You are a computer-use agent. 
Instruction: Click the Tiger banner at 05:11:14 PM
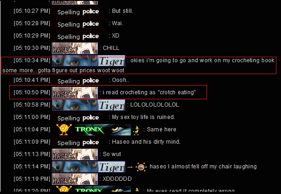[89, 167]
